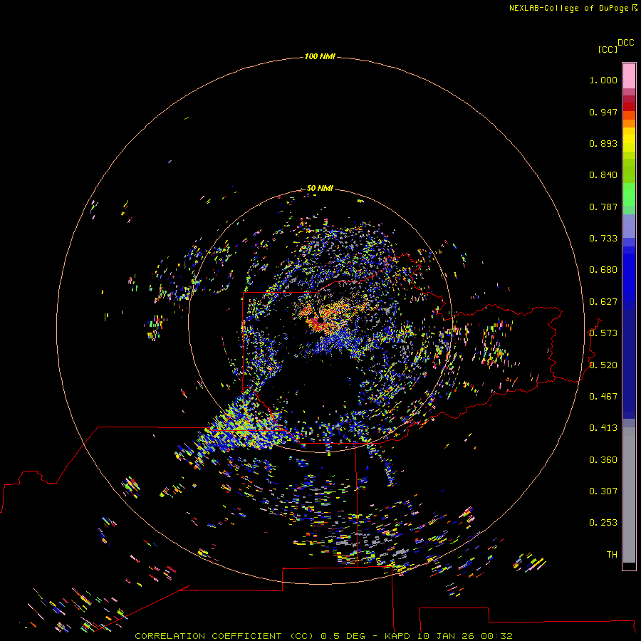Pick the pink color band beside 1.000
This screenshot has height=641, width=641.
pos(629,76)
